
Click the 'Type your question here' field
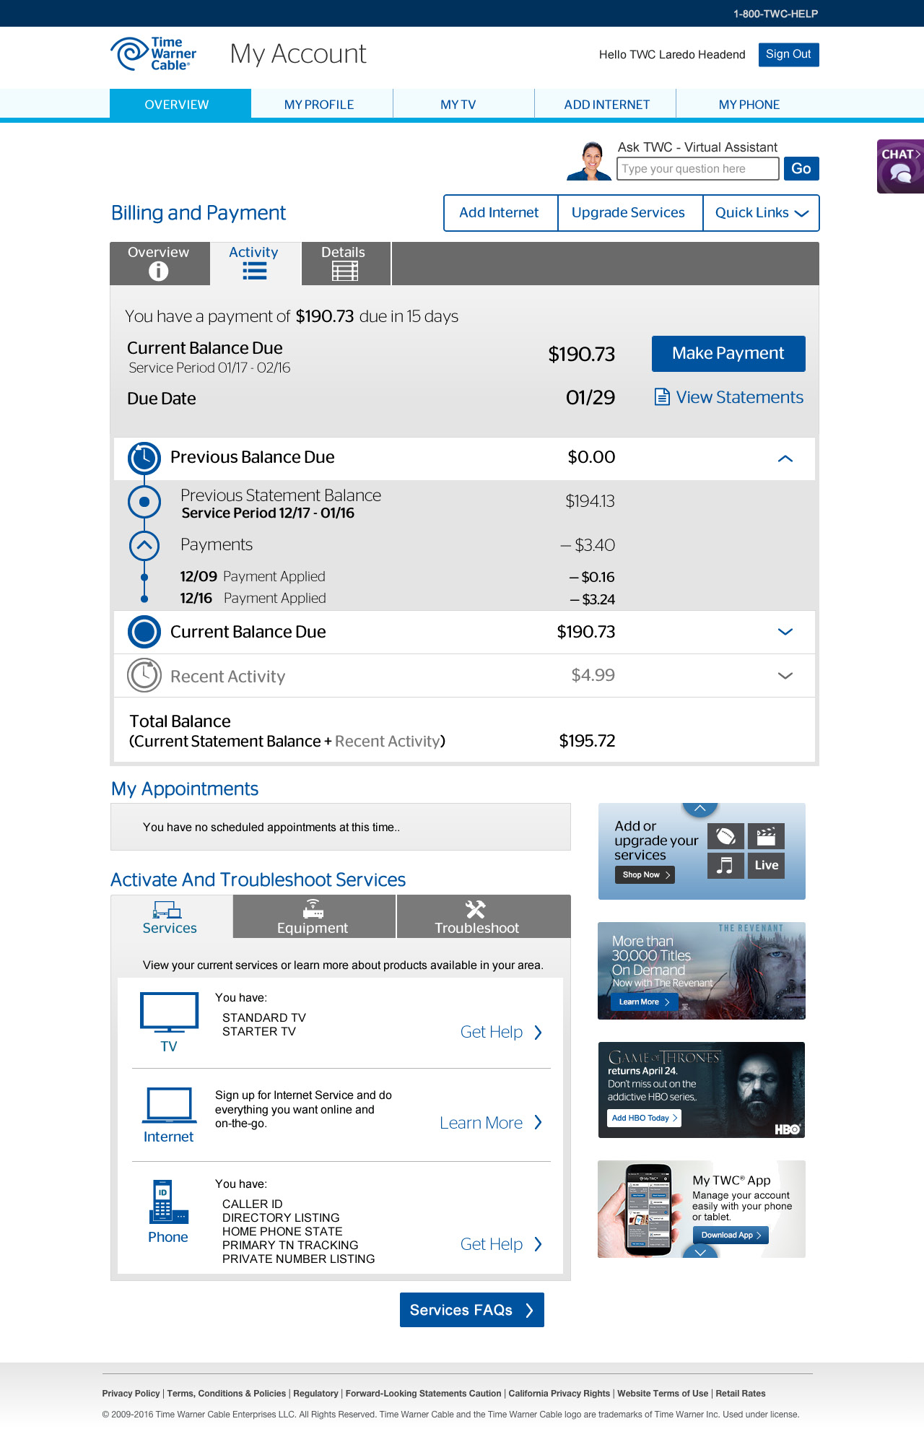click(x=698, y=169)
